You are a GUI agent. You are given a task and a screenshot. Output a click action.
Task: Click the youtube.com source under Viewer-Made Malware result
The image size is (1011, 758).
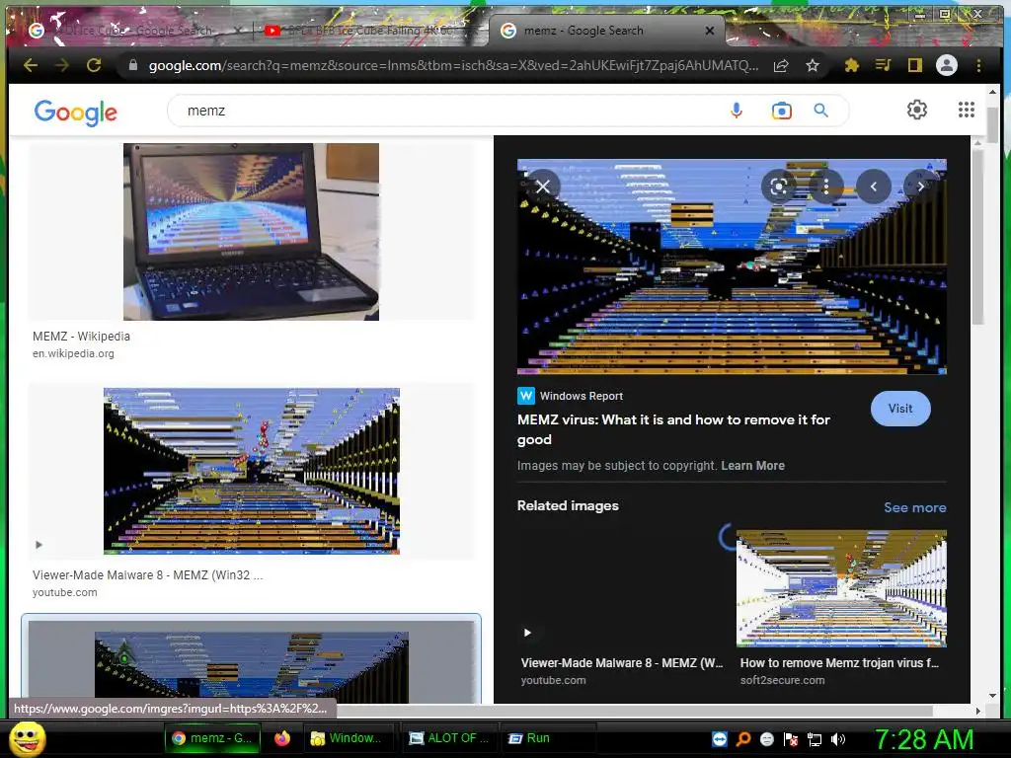click(64, 592)
